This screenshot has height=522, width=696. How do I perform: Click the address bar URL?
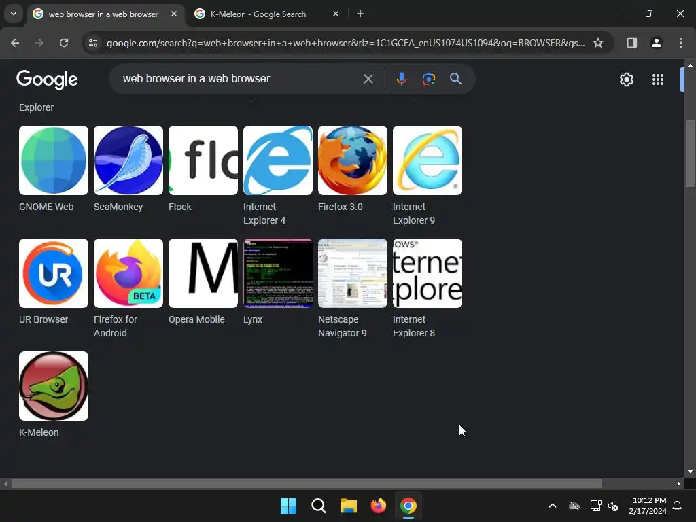coord(345,43)
